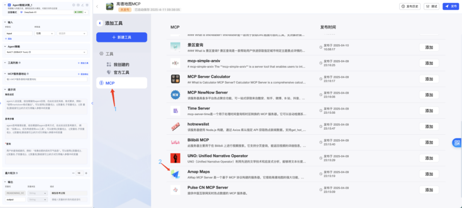Collapse the 工具列表 section

(5, 63)
